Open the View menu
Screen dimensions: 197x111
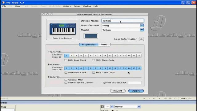[x=18, y=6]
